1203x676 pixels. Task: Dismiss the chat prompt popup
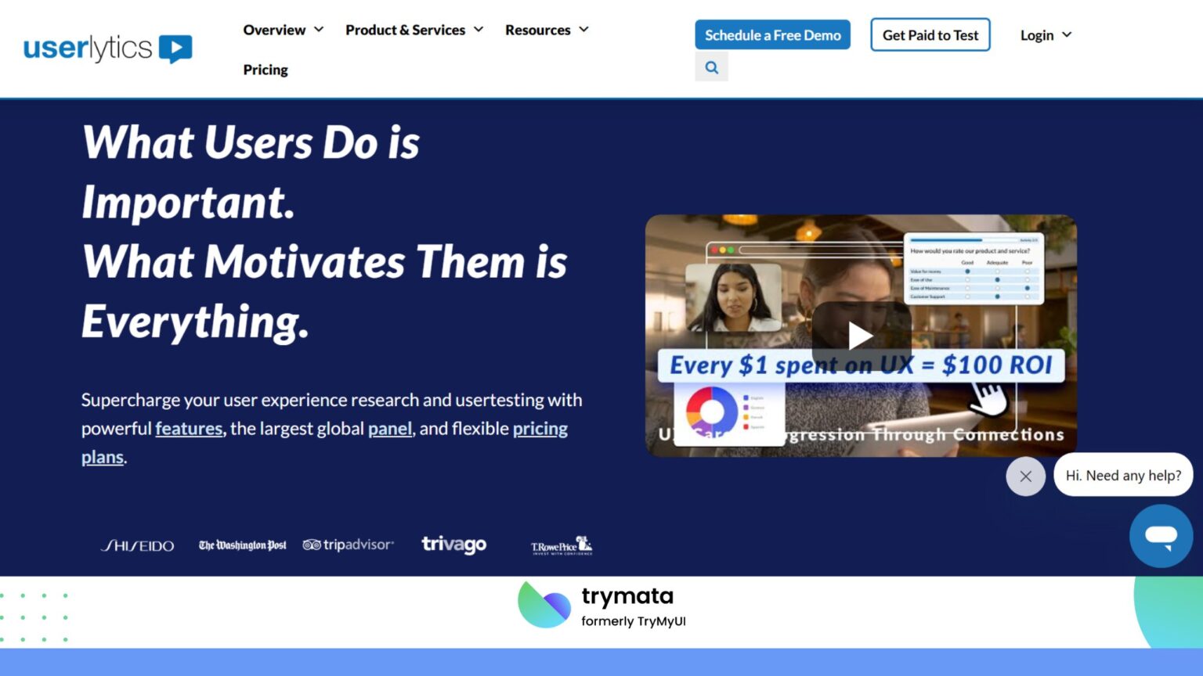(x=1026, y=476)
